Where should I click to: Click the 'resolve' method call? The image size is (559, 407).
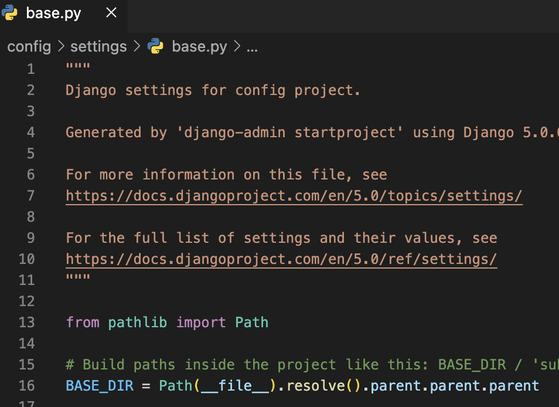coord(315,386)
